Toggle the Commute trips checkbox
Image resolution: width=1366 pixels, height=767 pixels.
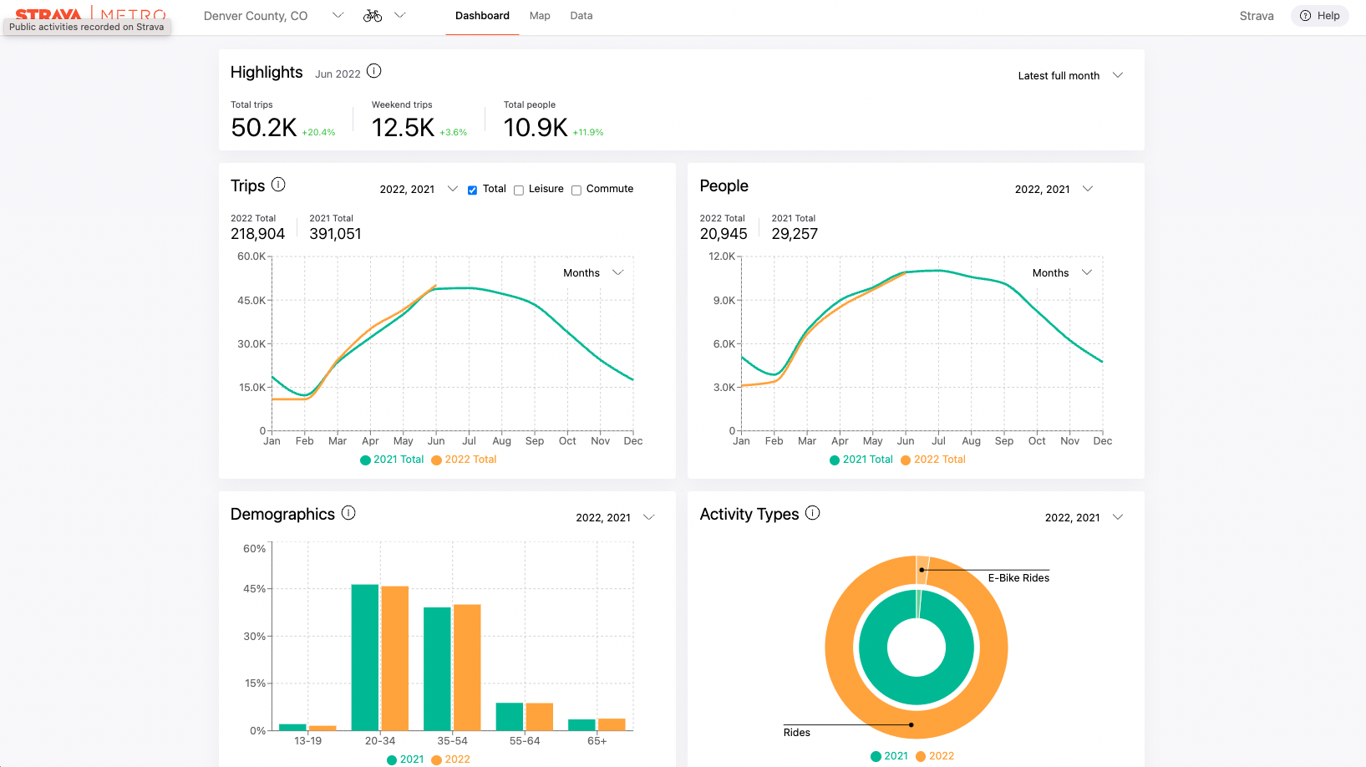click(x=576, y=190)
